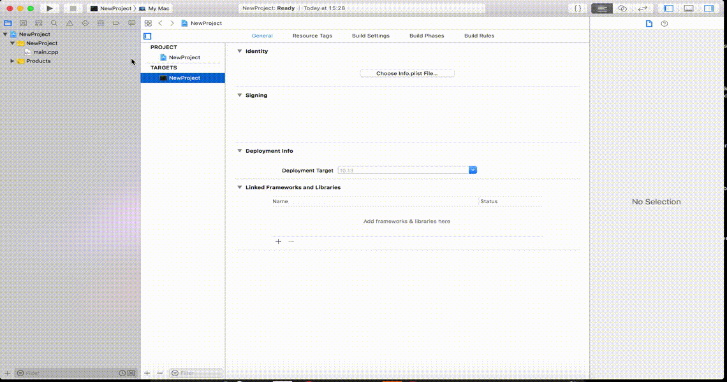Focus the Deployment Target text field

click(404, 170)
